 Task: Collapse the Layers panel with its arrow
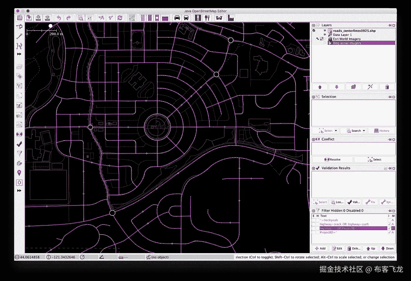(314, 26)
